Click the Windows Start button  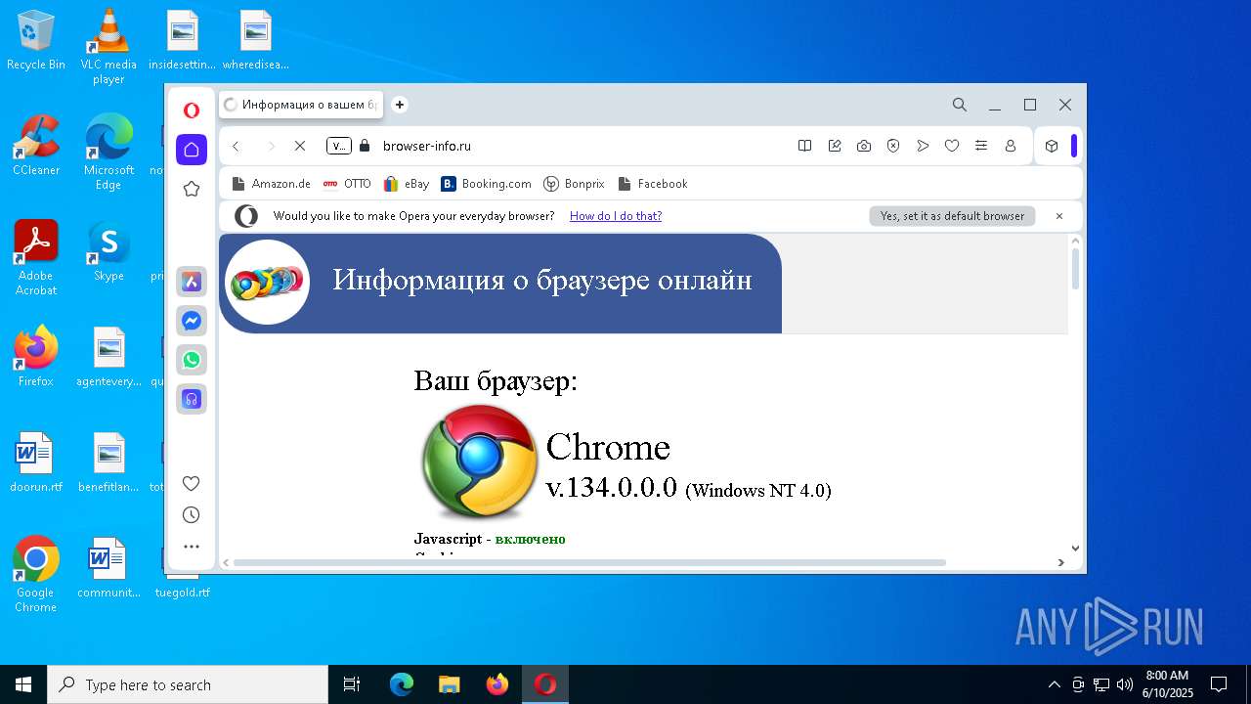[23, 684]
